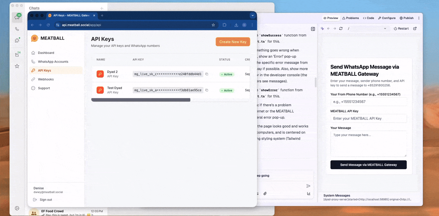This screenshot has height=216, width=439.
Task: Copy the Test Dyad API key
Action: point(207,90)
